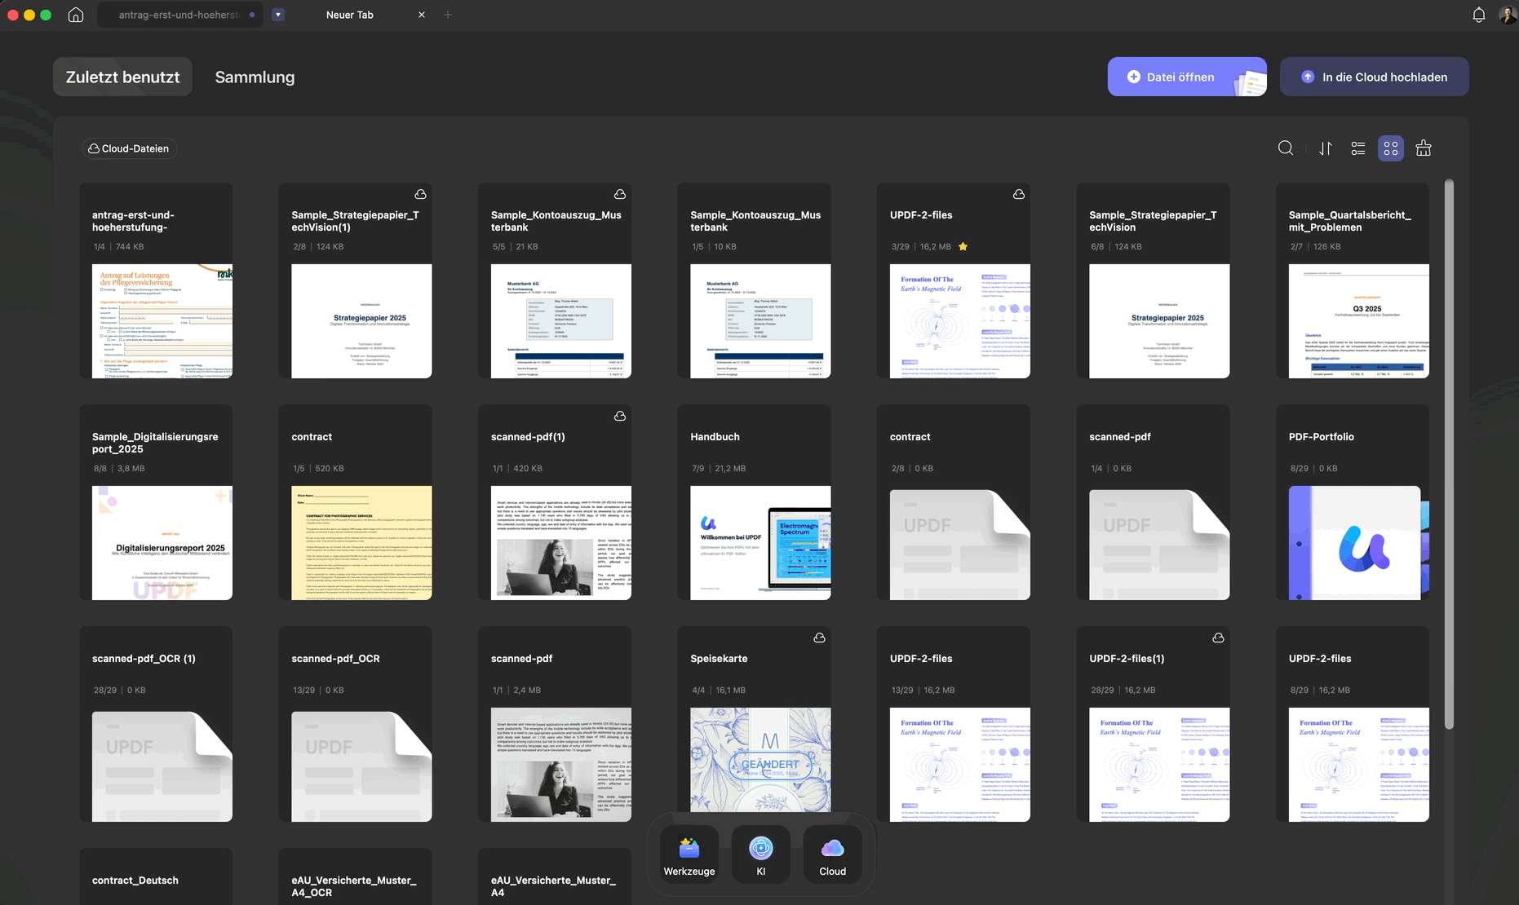Open the scanned-pdf 2,4 MB thumbnail
Screen dimensions: 1519x905
(x=561, y=765)
